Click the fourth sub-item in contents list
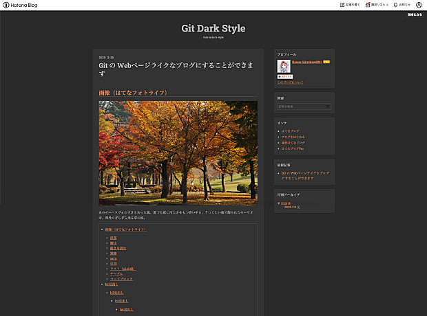 113,253
